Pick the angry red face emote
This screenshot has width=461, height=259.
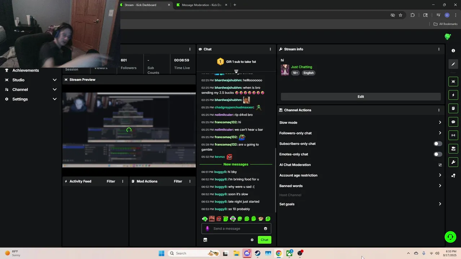pyautogui.click(x=219, y=219)
